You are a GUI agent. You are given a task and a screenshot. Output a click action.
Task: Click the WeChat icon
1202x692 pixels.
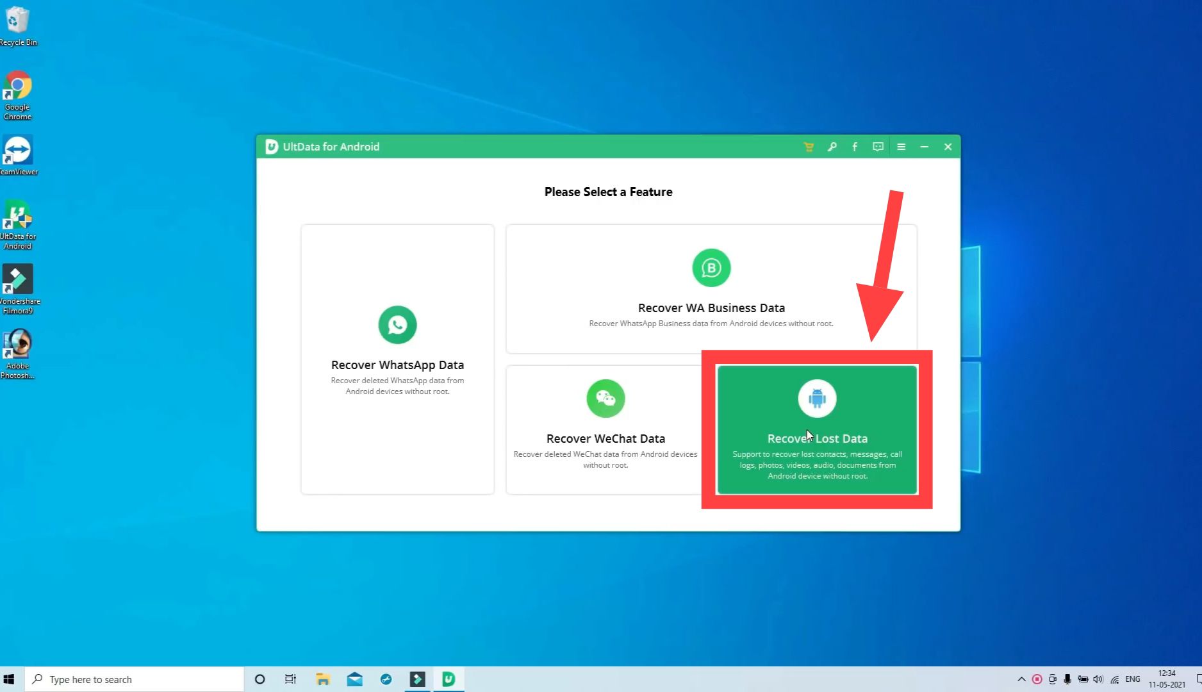pos(605,399)
